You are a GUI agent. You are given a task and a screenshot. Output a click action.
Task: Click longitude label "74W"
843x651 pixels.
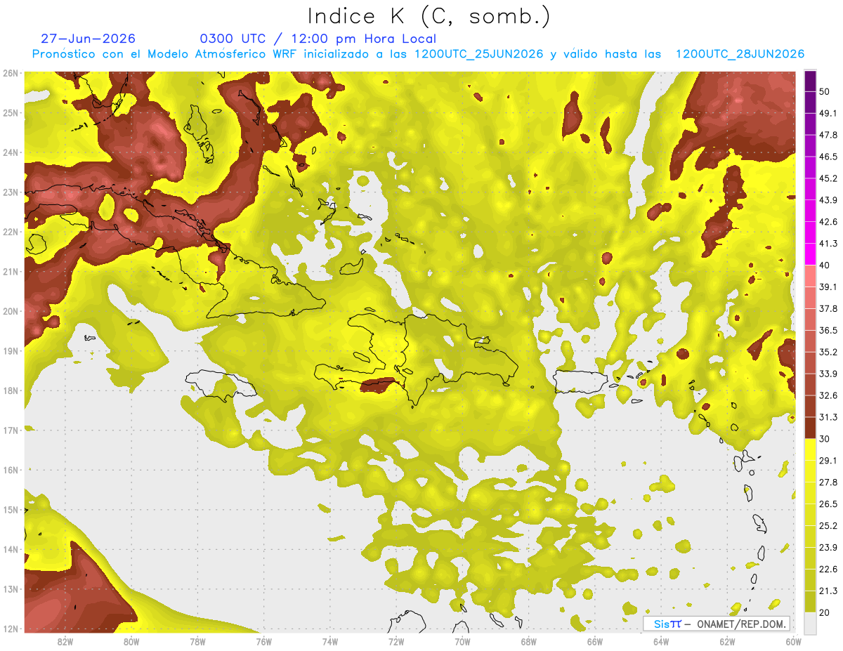[330, 641]
